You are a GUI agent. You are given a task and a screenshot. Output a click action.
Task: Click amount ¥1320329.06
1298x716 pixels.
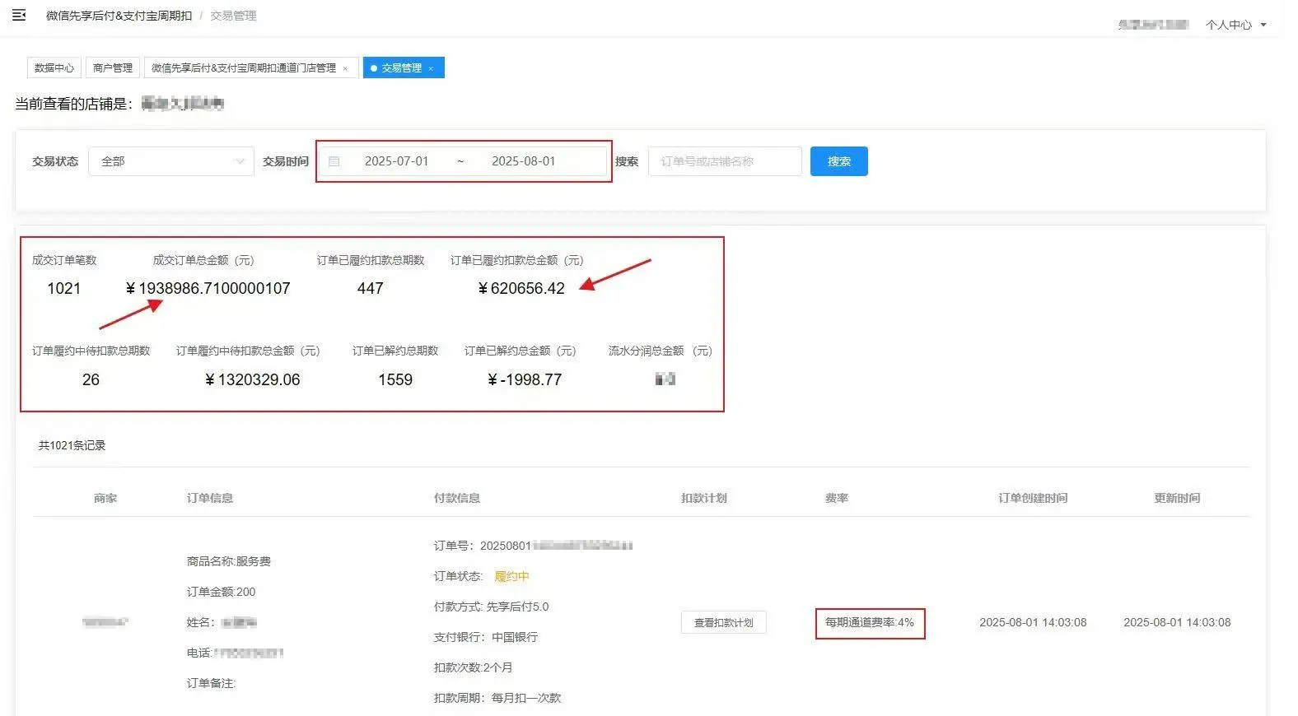252,379
